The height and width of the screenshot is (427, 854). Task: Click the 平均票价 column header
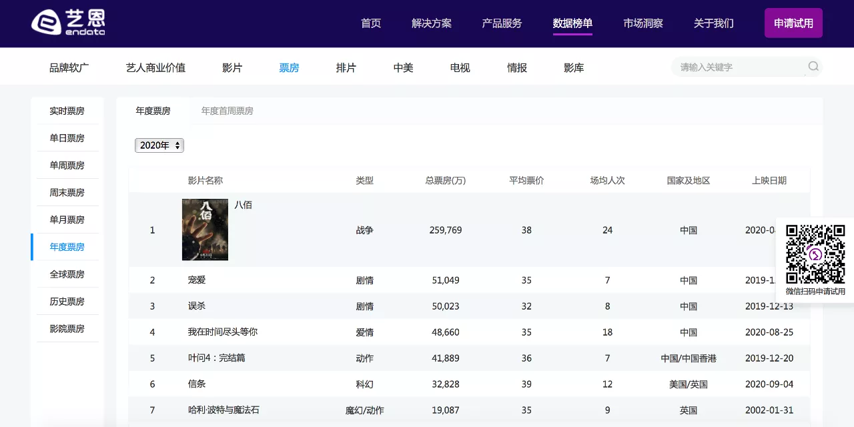pyautogui.click(x=526, y=180)
